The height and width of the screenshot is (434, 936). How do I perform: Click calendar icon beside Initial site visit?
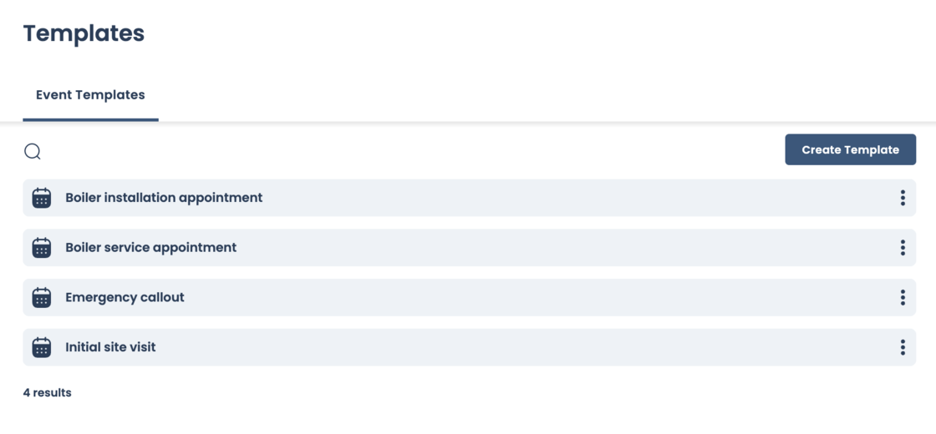(x=42, y=347)
